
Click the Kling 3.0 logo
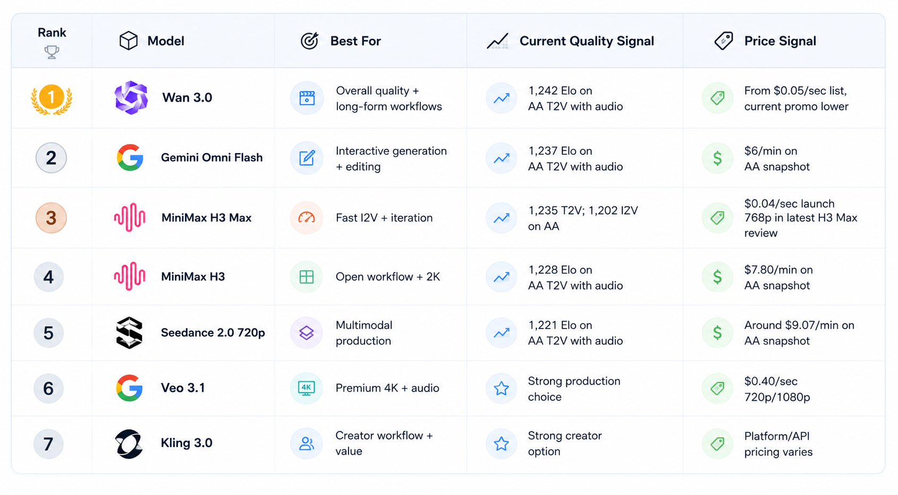[x=129, y=444]
